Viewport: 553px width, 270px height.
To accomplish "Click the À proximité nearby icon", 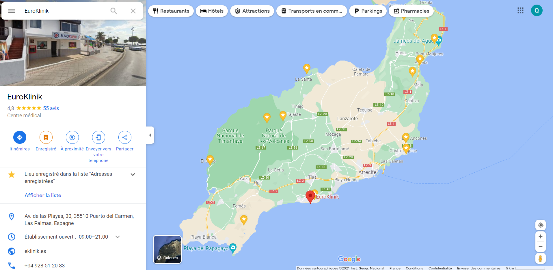I will 72,137.
